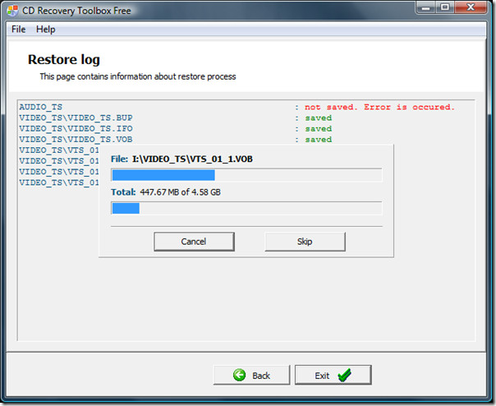
Task: Minimize the CD Recovery Toolbox window
Action: tap(425, 7)
